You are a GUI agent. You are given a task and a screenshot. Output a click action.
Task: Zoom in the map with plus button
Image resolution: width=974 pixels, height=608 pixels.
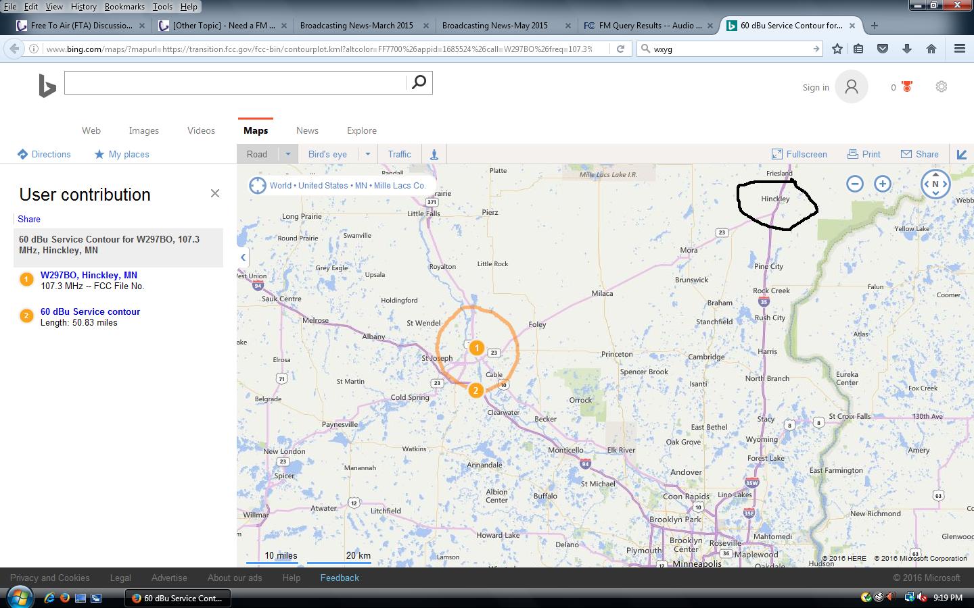click(x=883, y=184)
